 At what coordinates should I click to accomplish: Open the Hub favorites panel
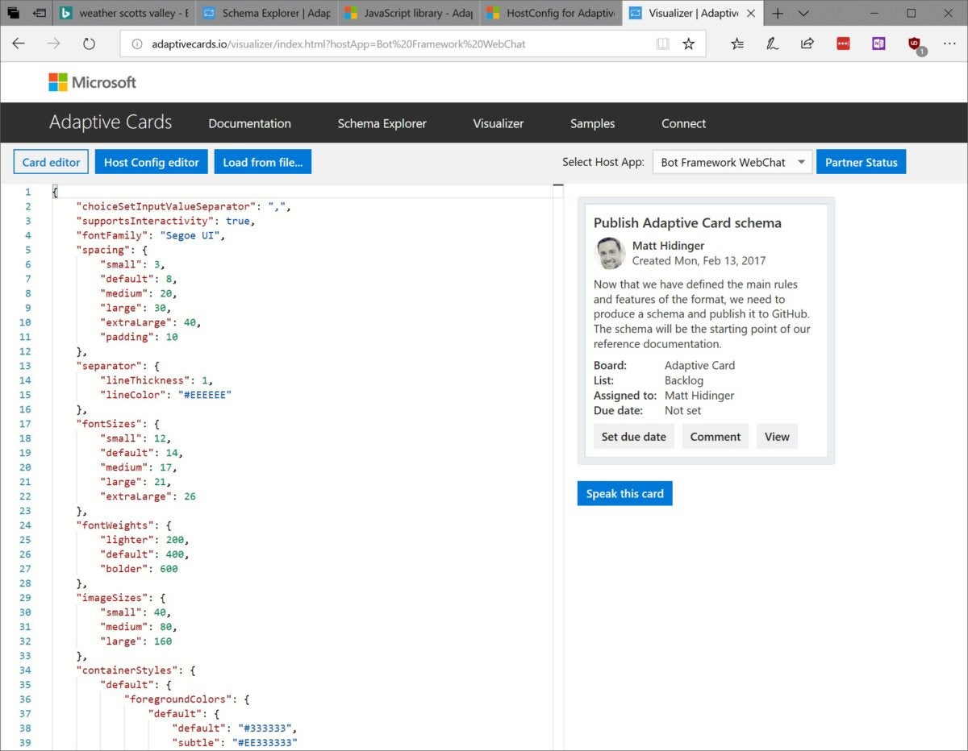(737, 44)
